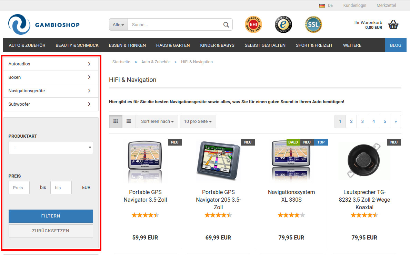Open the 10 pro Seite dropdown
Image resolution: width=410 pixels, height=255 pixels.
point(198,121)
